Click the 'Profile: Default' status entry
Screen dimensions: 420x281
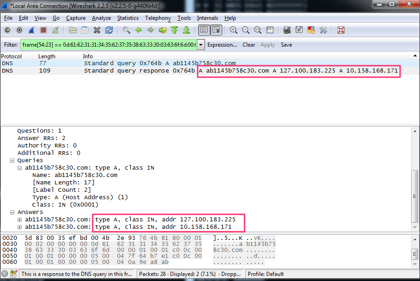266,274
